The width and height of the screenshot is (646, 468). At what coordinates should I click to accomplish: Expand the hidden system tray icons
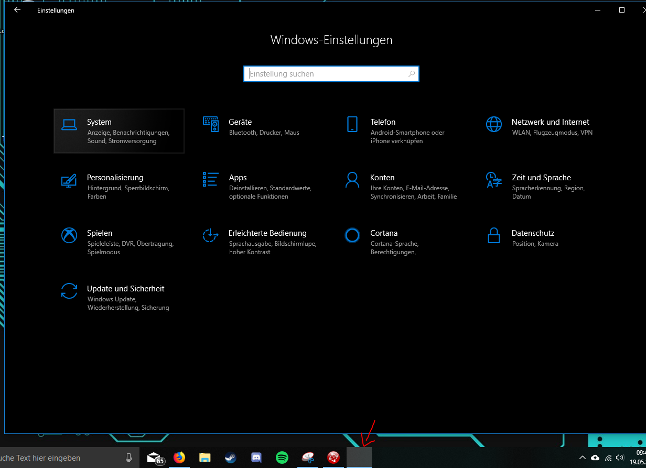(x=582, y=458)
